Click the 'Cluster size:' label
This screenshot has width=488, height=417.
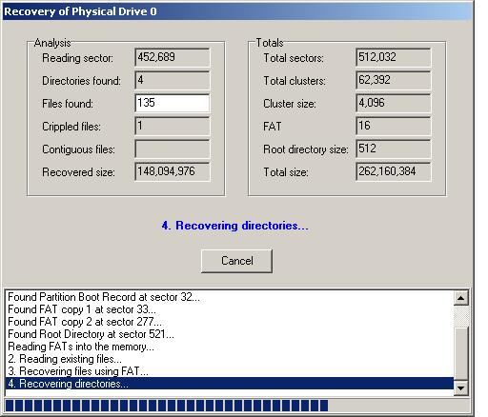coord(290,104)
